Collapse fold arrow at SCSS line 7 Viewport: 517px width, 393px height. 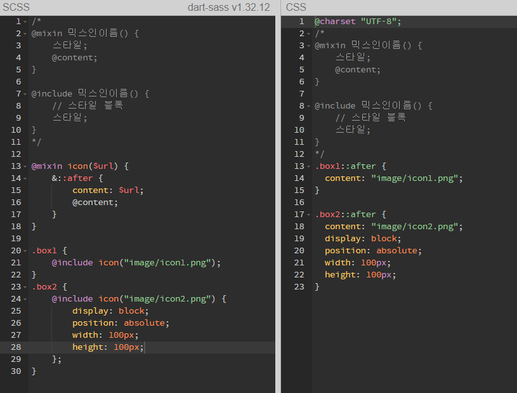[x=25, y=94]
